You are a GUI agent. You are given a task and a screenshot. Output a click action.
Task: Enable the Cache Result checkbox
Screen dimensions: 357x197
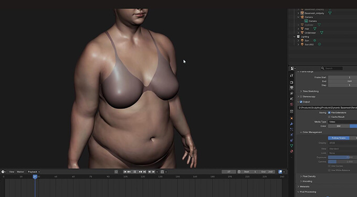(x=329, y=117)
